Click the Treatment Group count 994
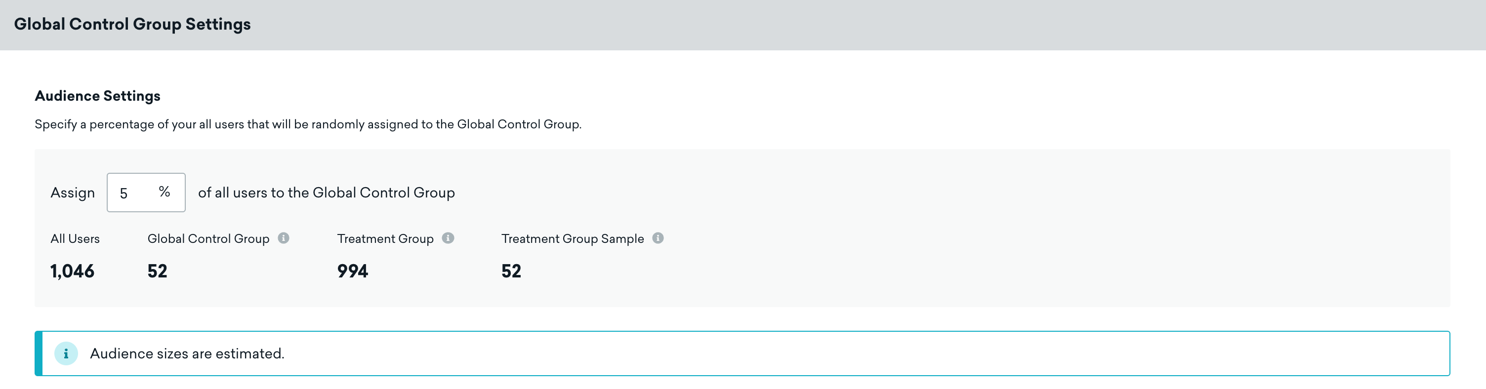This screenshot has width=1486, height=389. [x=352, y=271]
